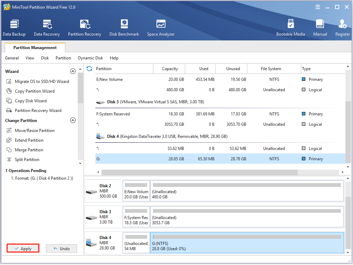Sort by Unused column header

231,68
